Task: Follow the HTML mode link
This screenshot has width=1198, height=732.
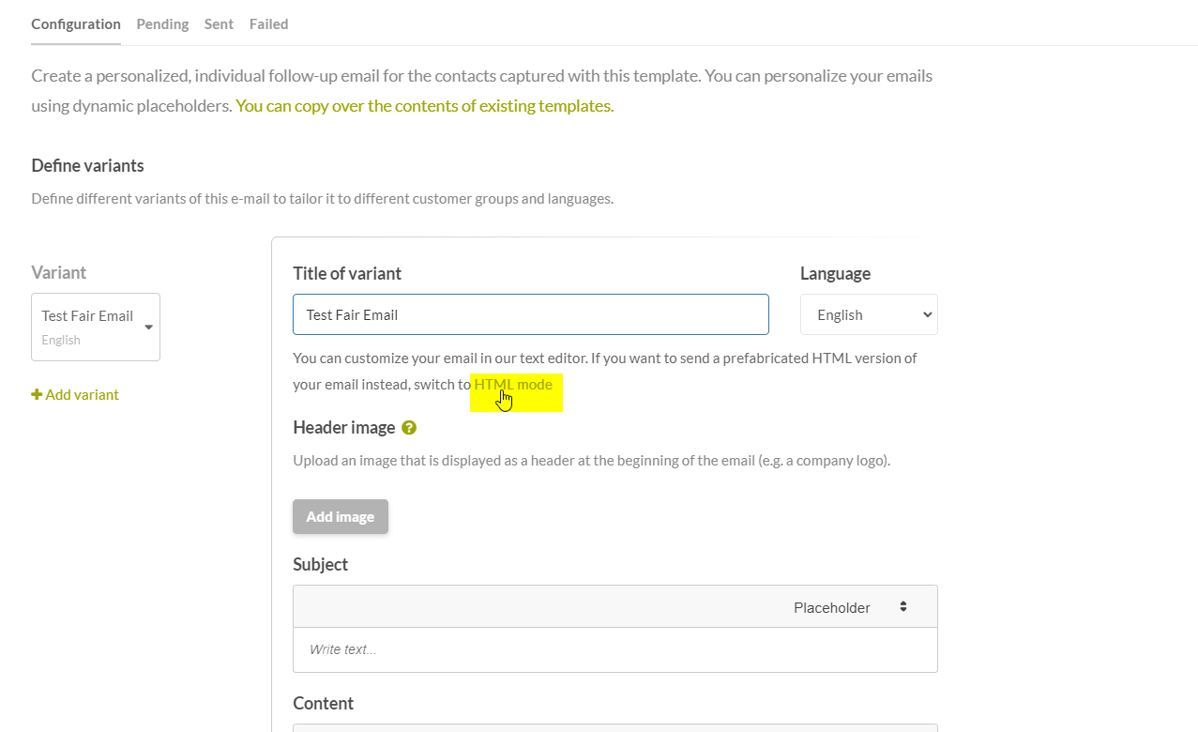Action: pyautogui.click(x=513, y=385)
